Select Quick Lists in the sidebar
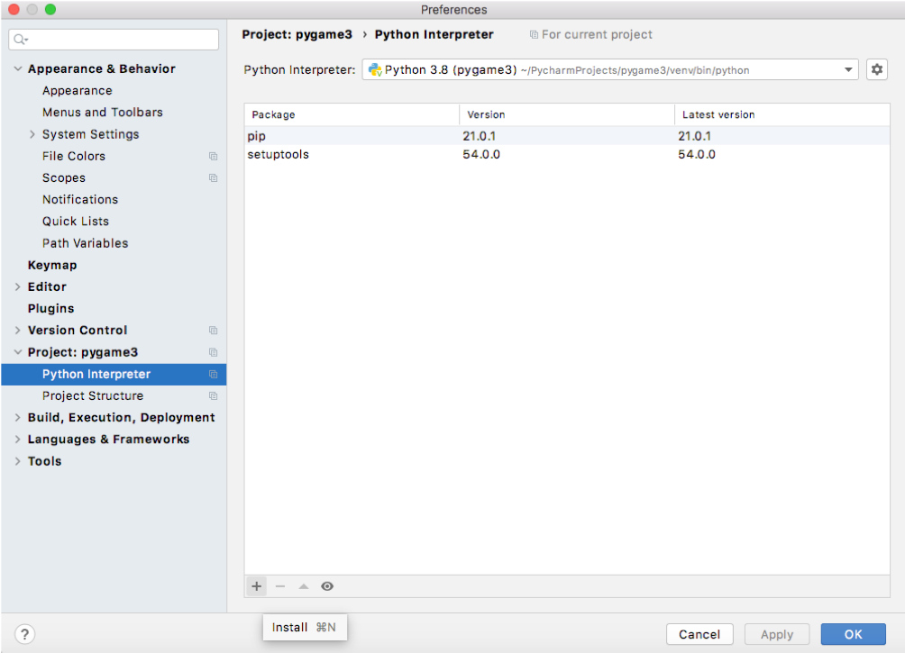This screenshot has height=653, width=905. click(x=76, y=222)
